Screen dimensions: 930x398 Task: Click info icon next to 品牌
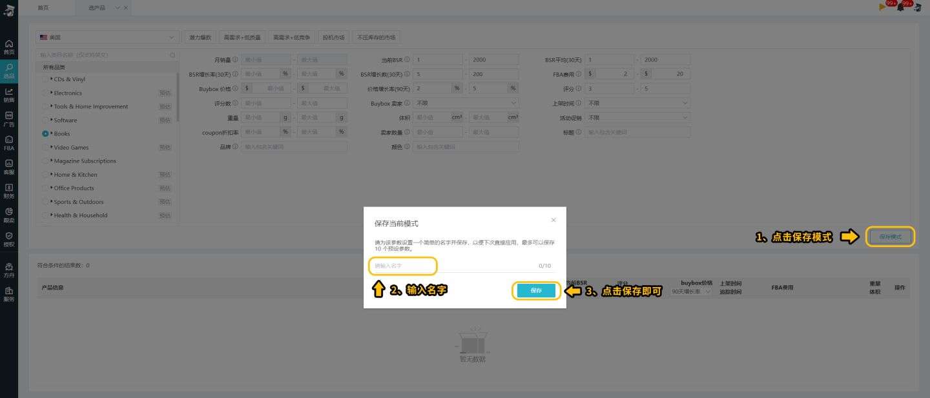235,147
